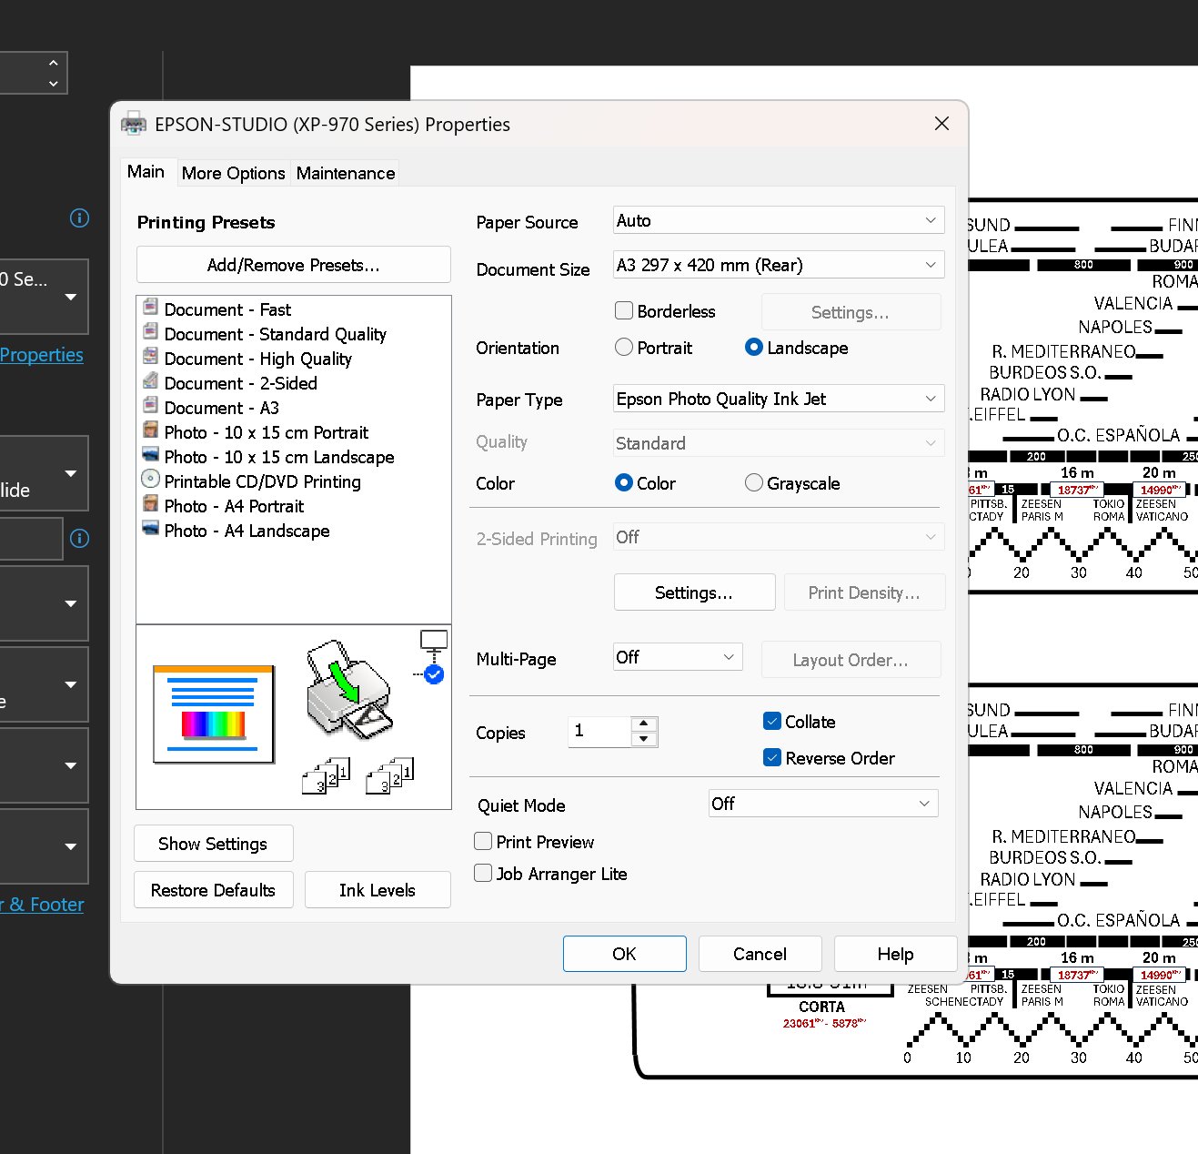1198x1154 pixels.
Task: Choose Grayscale color mode
Action: pos(754,483)
